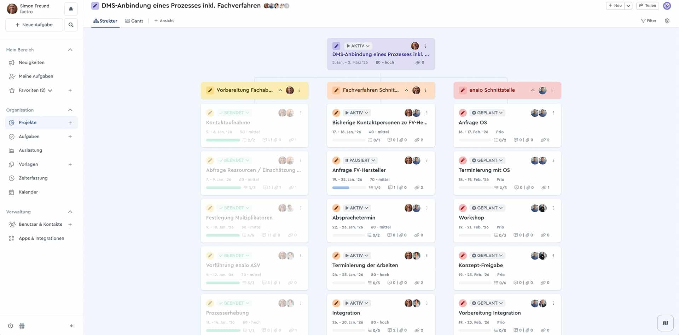Open the Kalender section

tap(28, 192)
